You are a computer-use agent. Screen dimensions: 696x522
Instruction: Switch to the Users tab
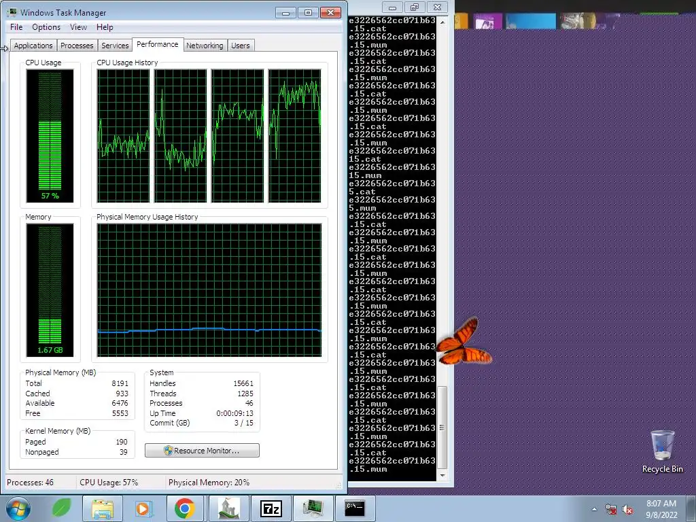coord(240,46)
